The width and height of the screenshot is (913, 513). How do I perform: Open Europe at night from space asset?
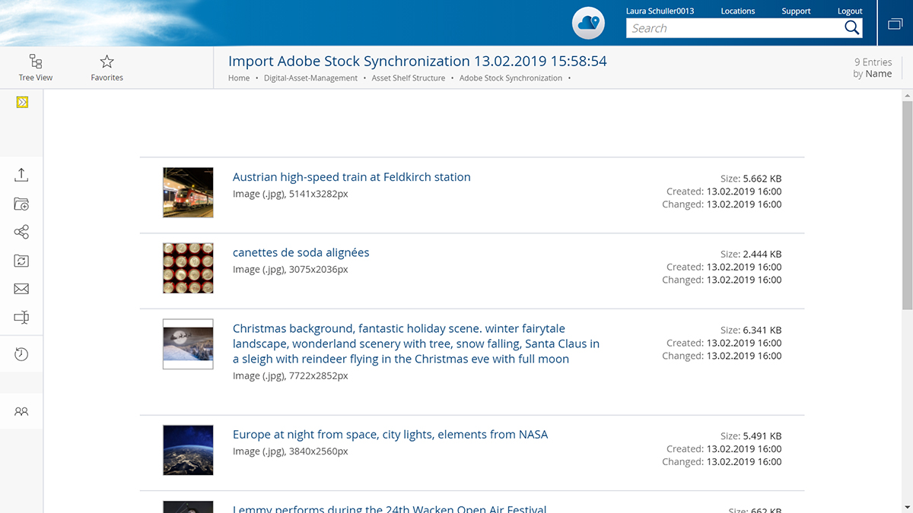click(x=390, y=435)
